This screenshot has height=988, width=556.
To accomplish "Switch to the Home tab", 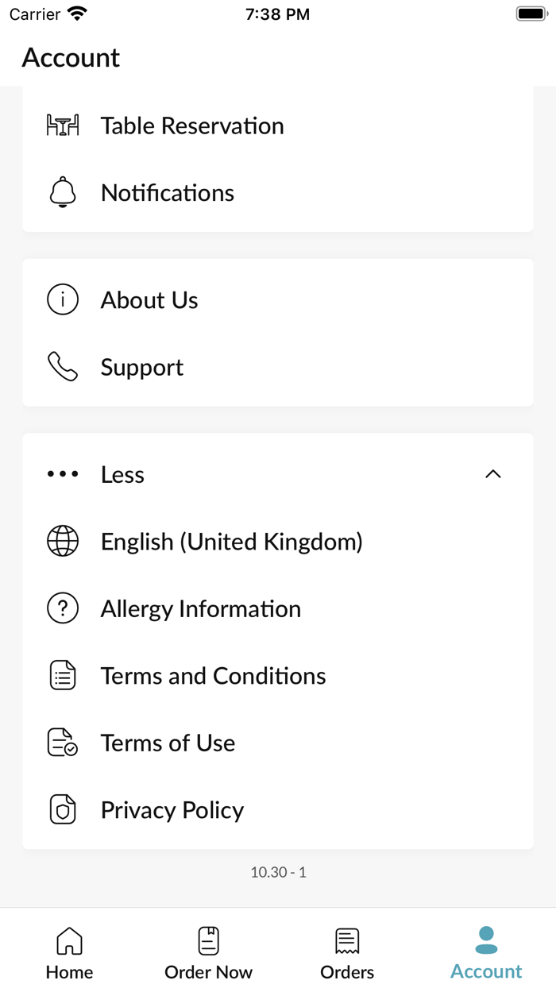I will 69,953.
